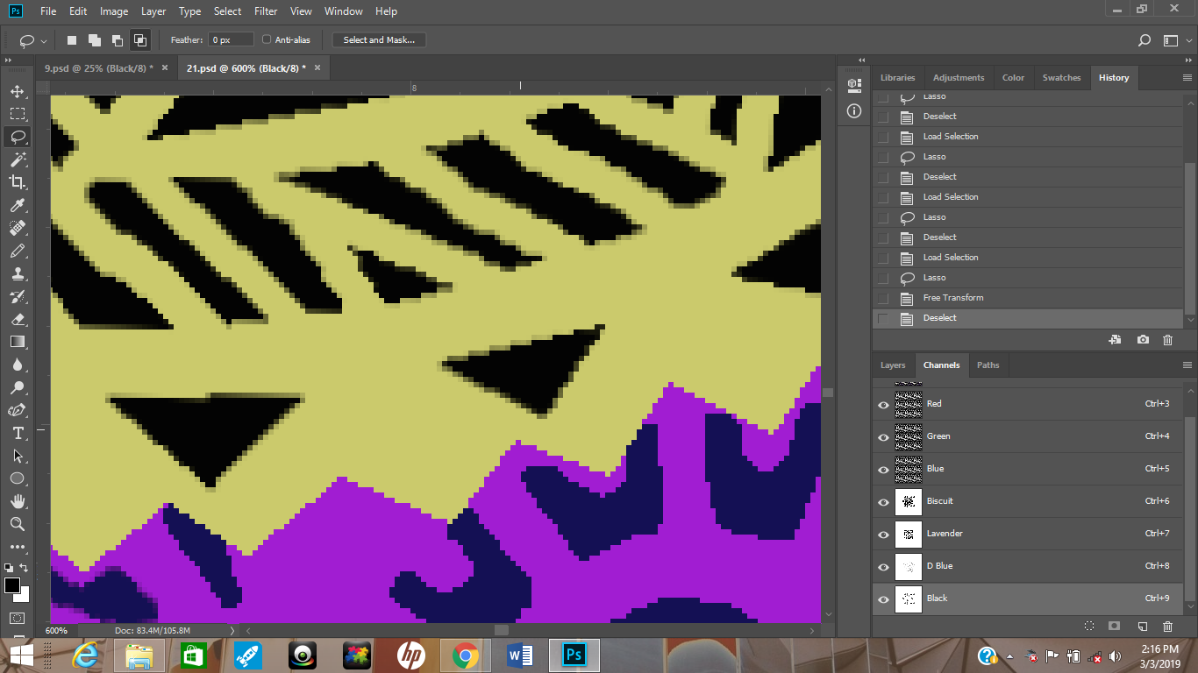Open the Filter menu
This screenshot has width=1198, height=673.
click(x=266, y=11)
